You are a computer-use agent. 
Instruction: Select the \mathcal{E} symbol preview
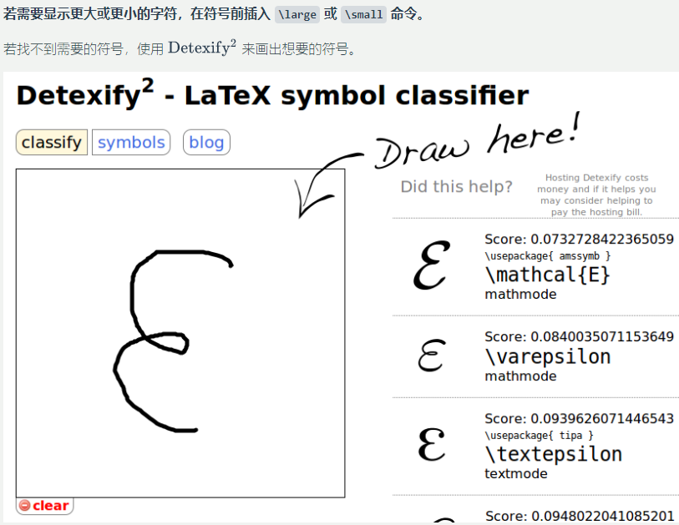tap(431, 265)
